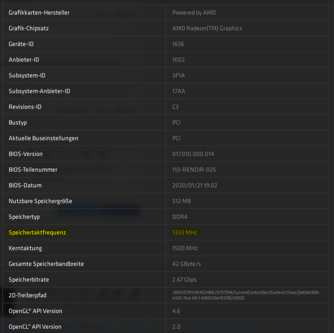Select highlighted Speichertaktfrequenz label

click(37, 232)
